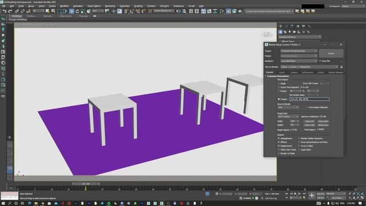Select Cameras category in Create panel

295,32
